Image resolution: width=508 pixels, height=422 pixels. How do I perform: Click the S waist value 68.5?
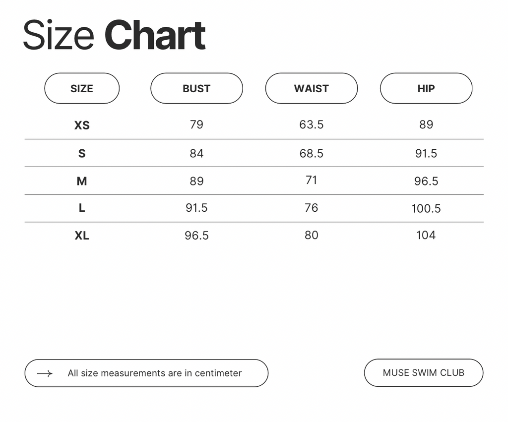312,153
